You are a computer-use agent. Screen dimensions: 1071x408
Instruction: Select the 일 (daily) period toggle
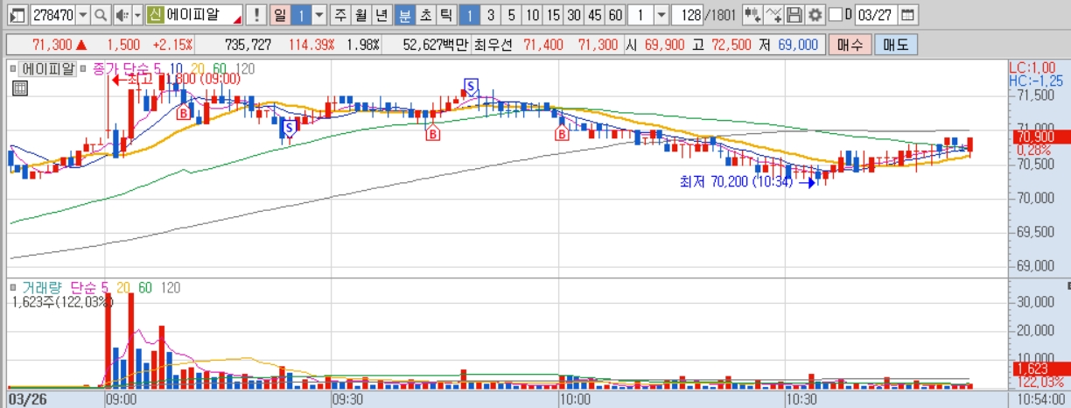tap(279, 15)
